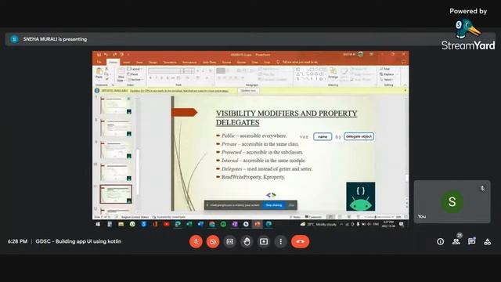Open the Layout dropdown in Slides group
The width and height of the screenshot is (501, 282).
click(134, 69)
